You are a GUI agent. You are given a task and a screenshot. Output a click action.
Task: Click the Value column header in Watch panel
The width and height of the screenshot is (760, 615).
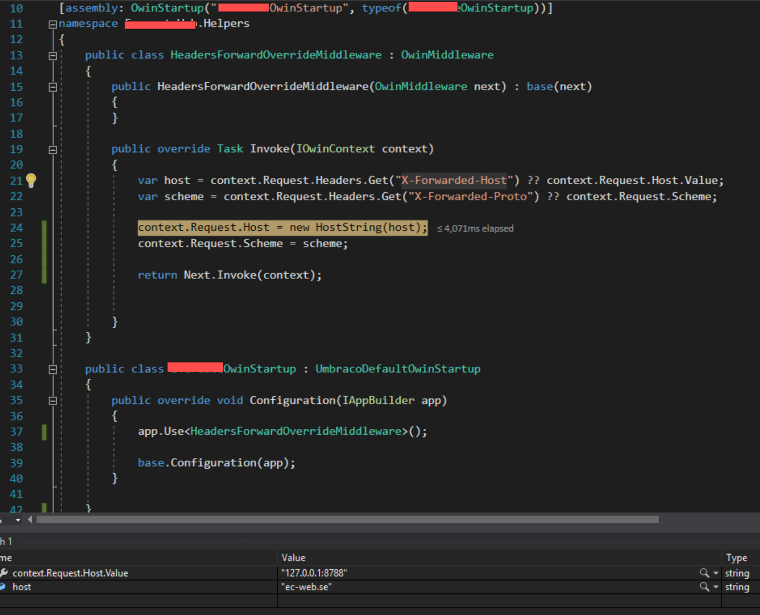499,558
